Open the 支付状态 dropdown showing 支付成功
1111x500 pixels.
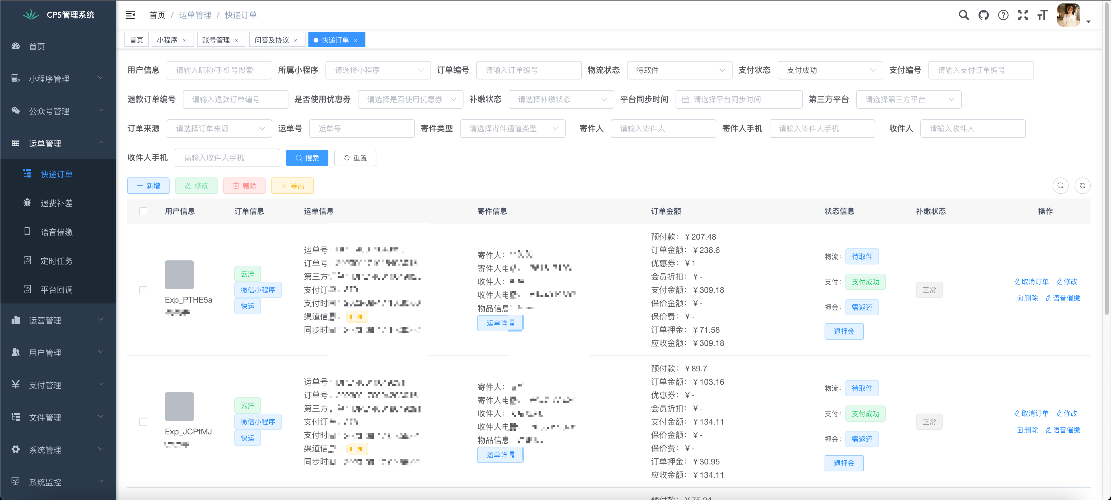pos(830,70)
